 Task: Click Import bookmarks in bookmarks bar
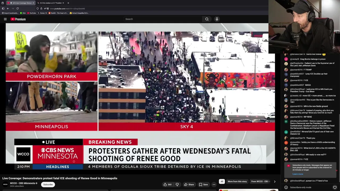[x=10, y=13]
